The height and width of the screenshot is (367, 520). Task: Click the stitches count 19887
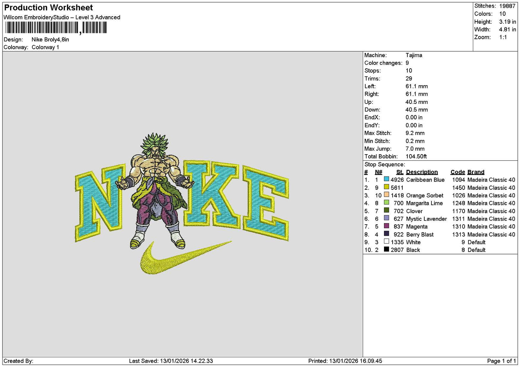(507, 6)
